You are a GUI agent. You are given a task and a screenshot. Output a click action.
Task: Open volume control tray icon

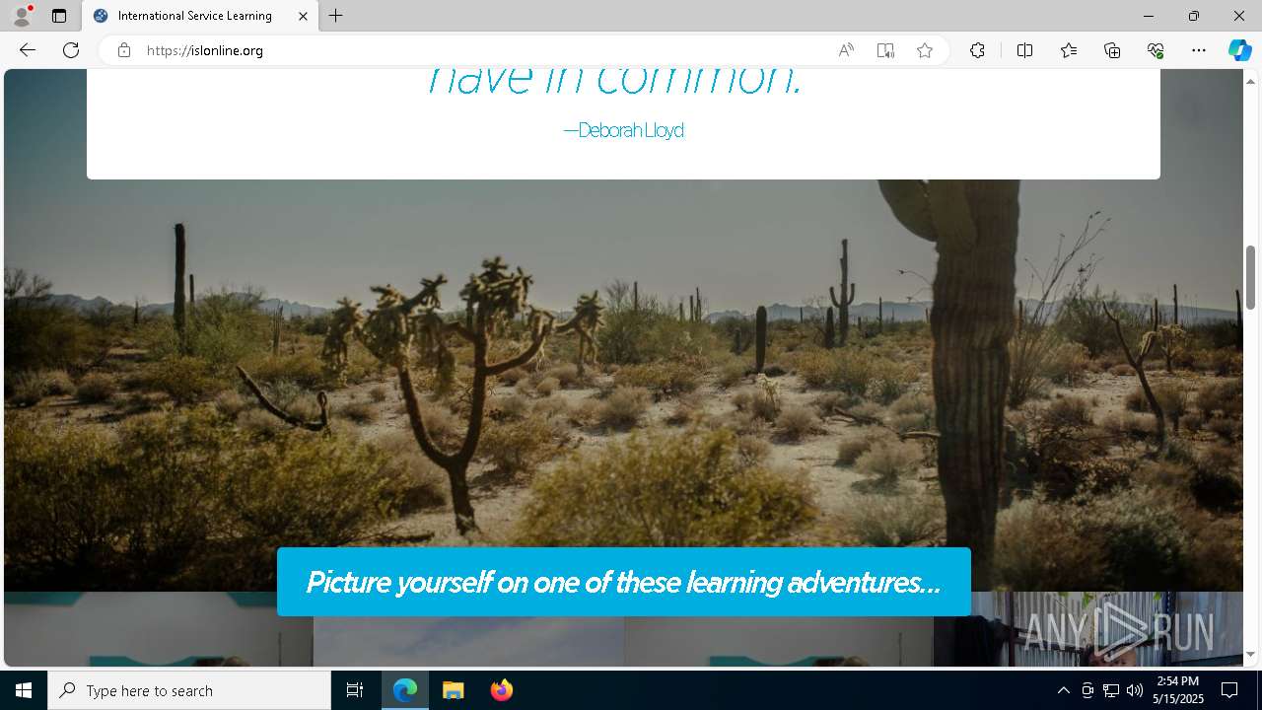point(1134,690)
